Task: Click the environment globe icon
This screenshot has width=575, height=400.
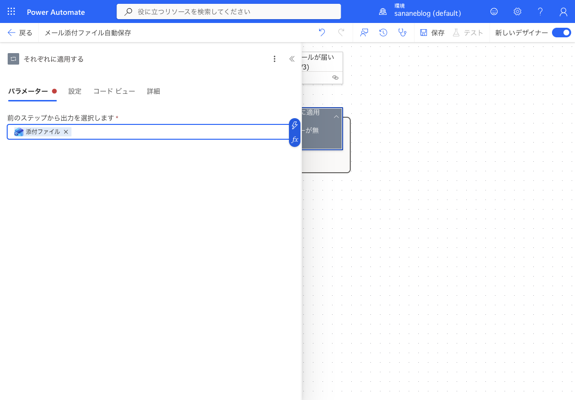Action: pos(382,12)
